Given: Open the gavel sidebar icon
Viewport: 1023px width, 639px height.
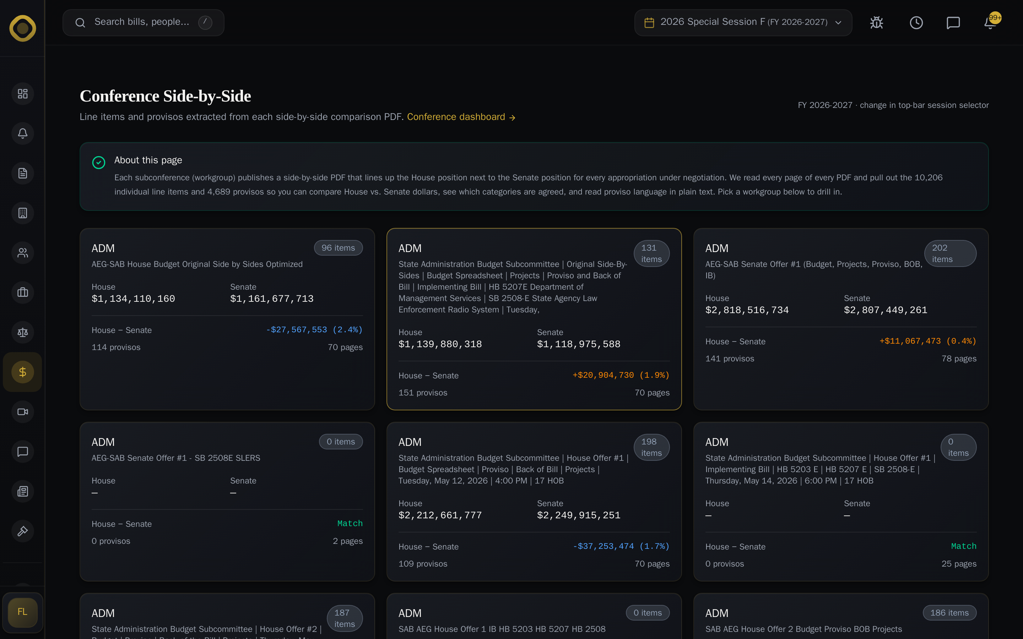Looking at the screenshot, I should pos(23,531).
